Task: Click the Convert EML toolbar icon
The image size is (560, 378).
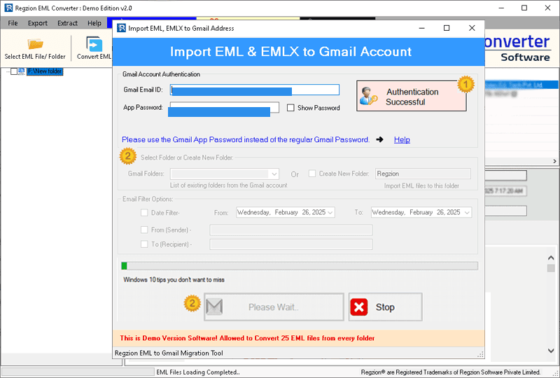Action: click(x=94, y=44)
